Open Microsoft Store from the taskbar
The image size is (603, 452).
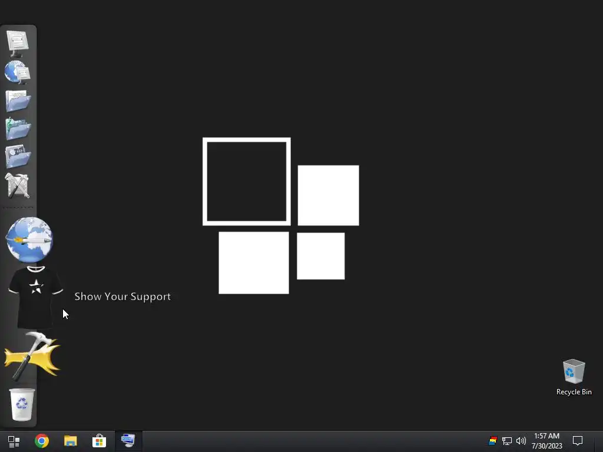tap(99, 441)
